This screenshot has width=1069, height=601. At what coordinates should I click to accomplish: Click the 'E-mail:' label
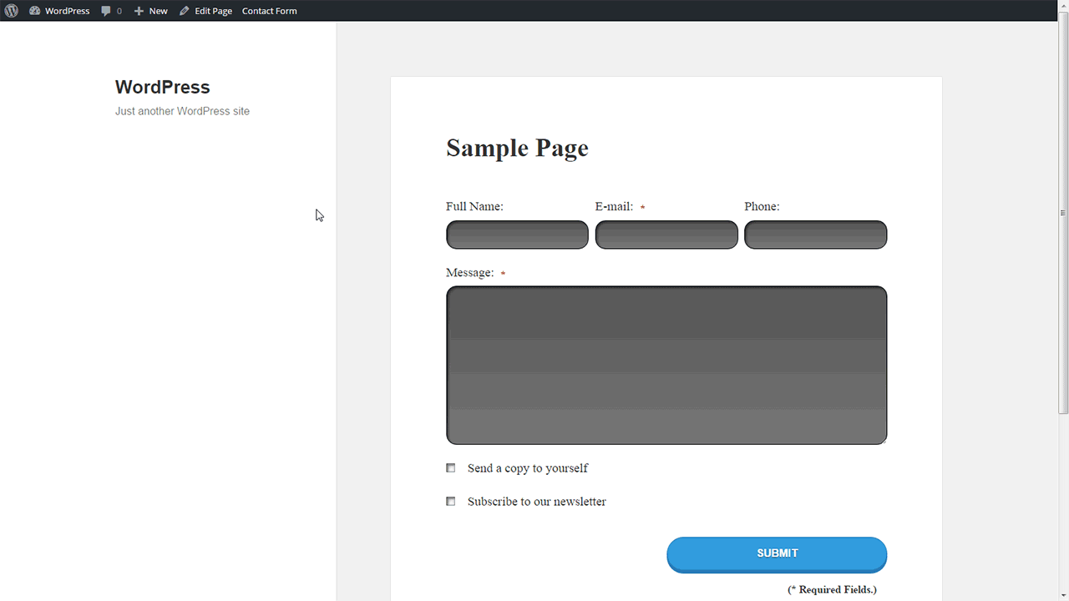pyautogui.click(x=614, y=206)
